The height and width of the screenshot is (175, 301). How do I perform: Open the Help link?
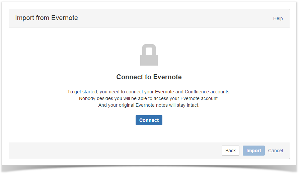click(278, 18)
